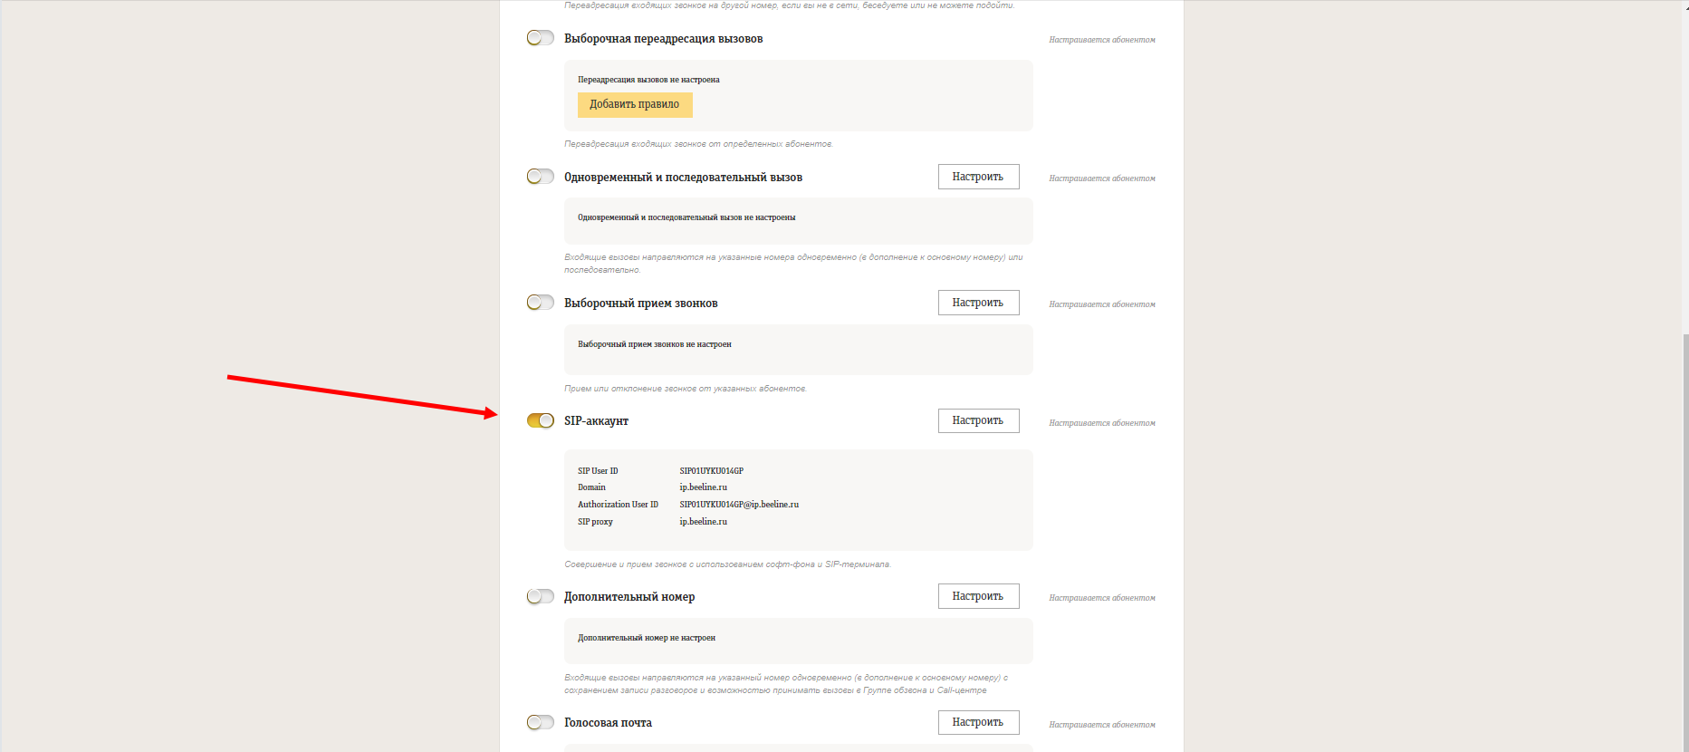
Task: Toggle the Выборочная переадресация вызовов switch
Action: (541, 38)
